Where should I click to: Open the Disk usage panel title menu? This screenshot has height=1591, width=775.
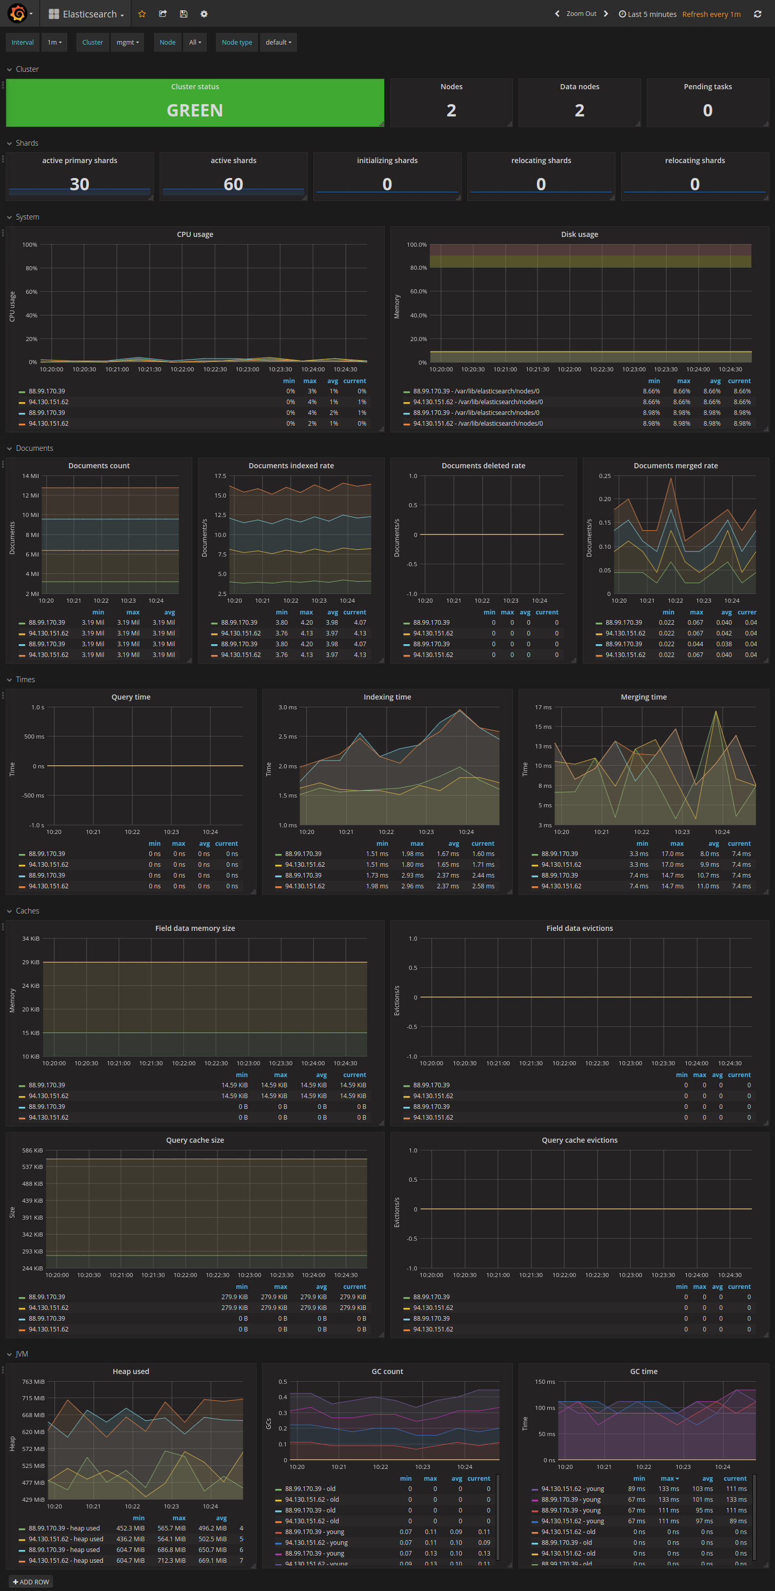pyautogui.click(x=579, y=234)
